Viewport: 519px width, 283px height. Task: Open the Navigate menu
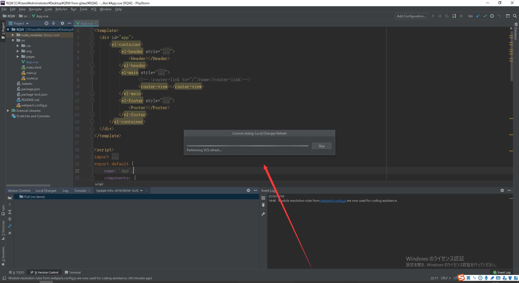(35, 9)
